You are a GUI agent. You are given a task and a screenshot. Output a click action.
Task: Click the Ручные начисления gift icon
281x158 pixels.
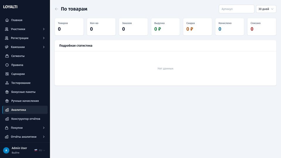[x=7, y=101]
